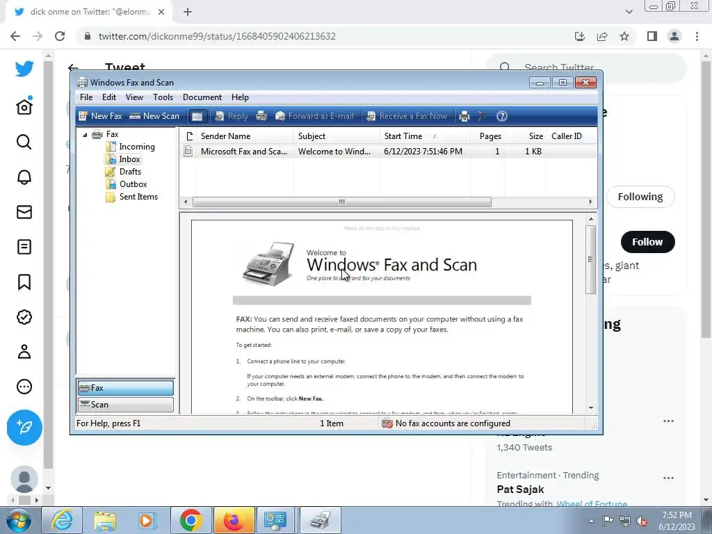Screen dimensions: 712x534
Task: Select the Sent Items folder
Action: [138, 197]
